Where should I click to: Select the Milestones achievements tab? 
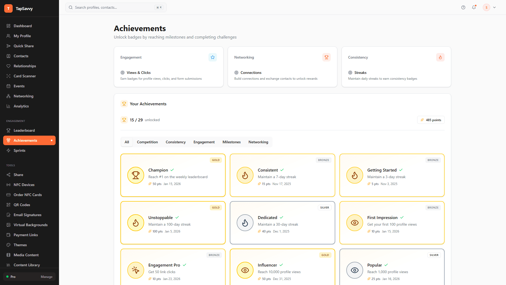click(231, 142)
